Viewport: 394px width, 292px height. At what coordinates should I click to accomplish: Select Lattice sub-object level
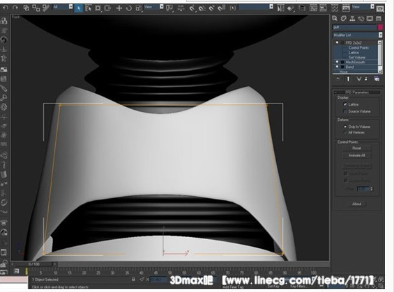354,53
